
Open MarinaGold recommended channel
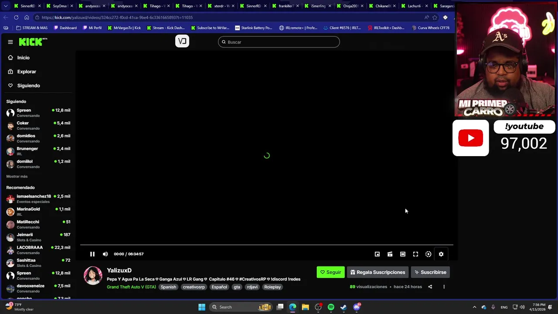click(38, 212)
